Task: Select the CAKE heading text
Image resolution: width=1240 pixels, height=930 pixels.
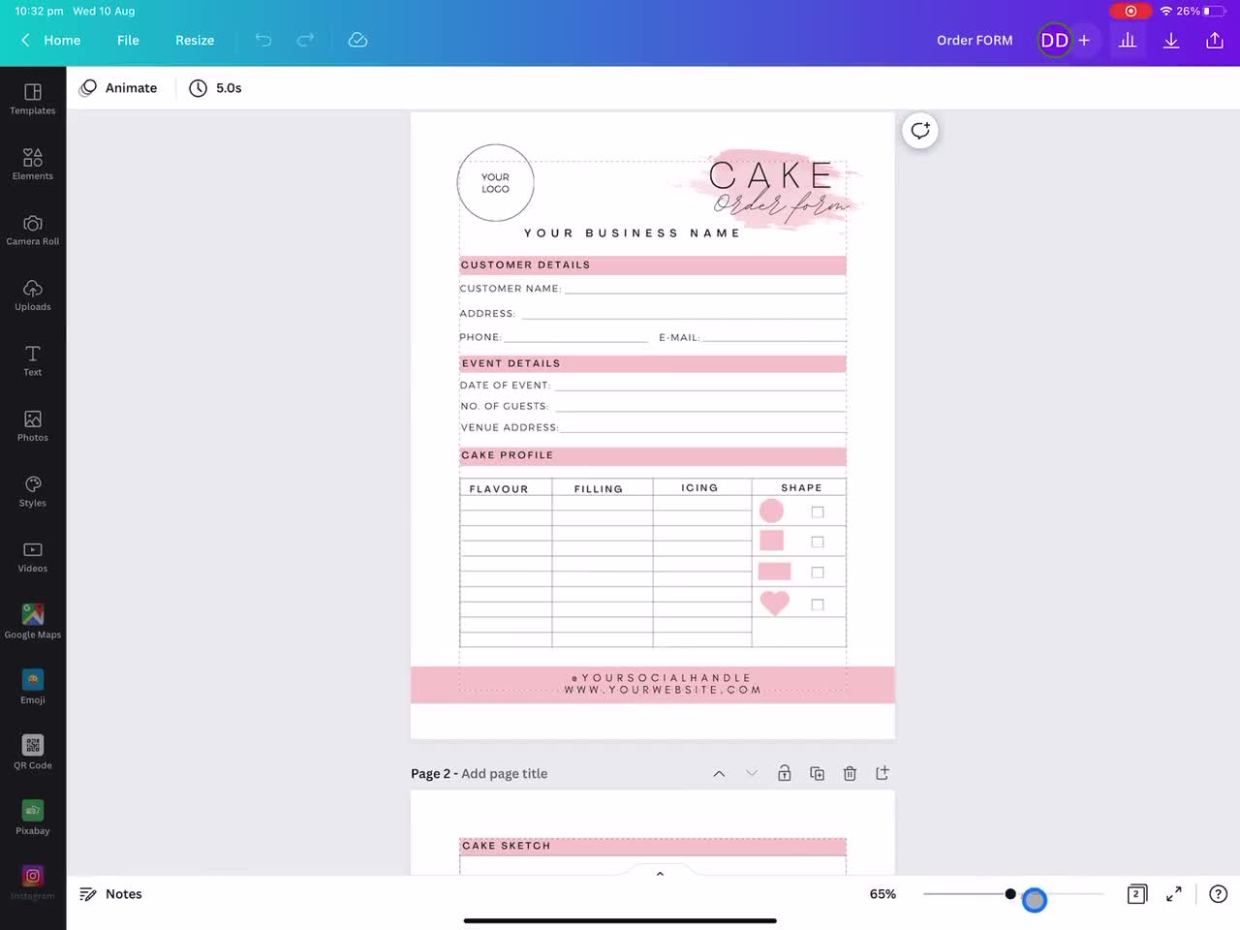Action: tap(771, 175)
